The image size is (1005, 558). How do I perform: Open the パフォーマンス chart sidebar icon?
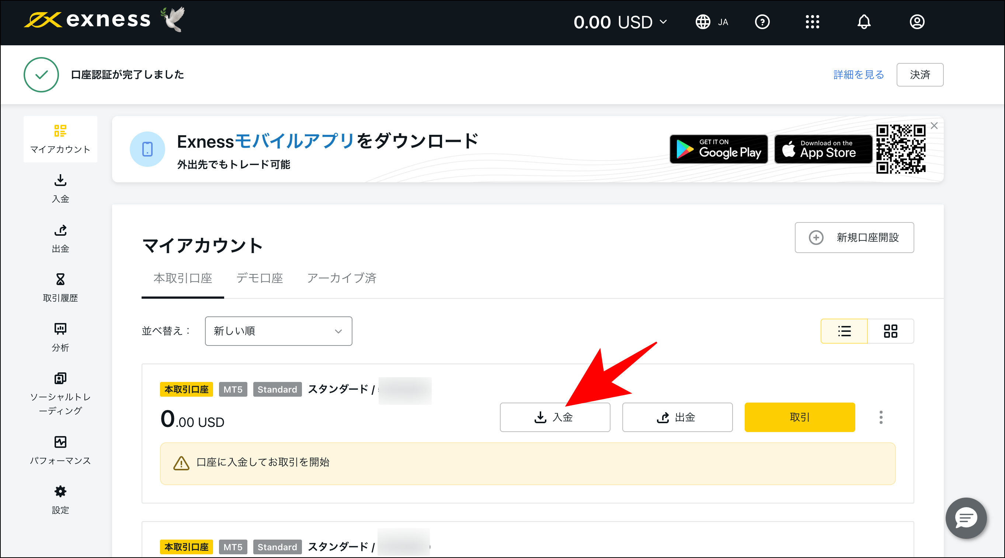click(x=60, y=442)
